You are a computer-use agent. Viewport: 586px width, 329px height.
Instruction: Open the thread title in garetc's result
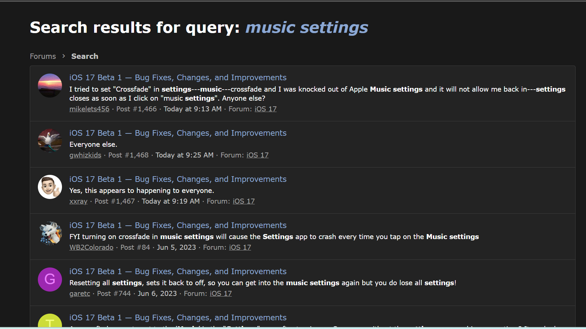[x=178, y=271]
